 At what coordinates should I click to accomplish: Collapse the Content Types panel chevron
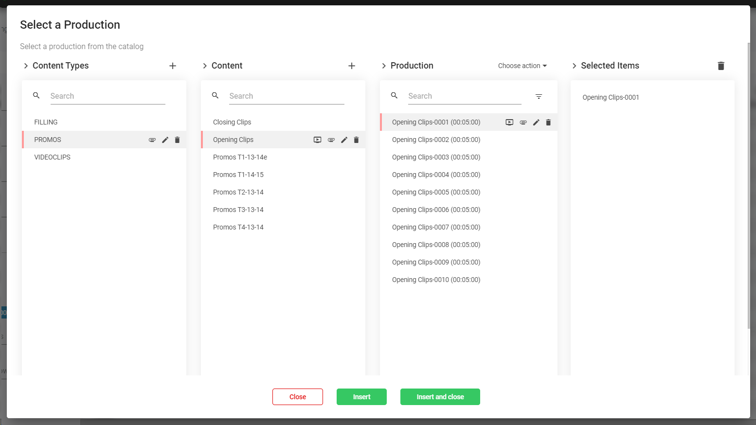(x=26, y=66)
